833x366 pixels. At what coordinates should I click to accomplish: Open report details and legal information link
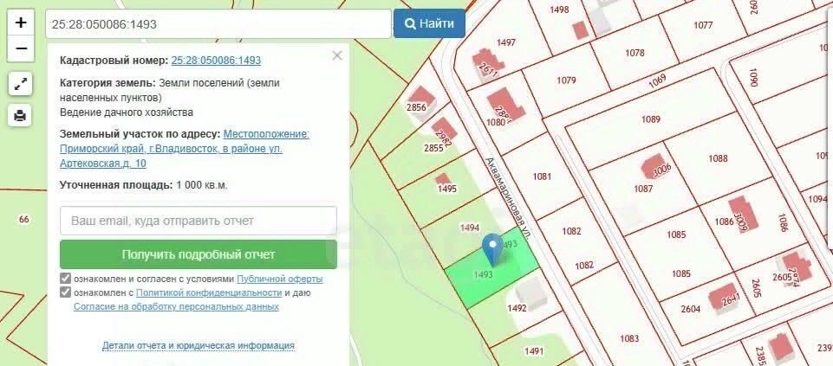198,346
